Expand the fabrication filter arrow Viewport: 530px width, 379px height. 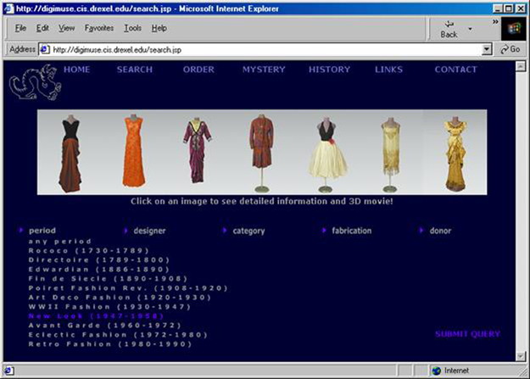pos(324,231)
